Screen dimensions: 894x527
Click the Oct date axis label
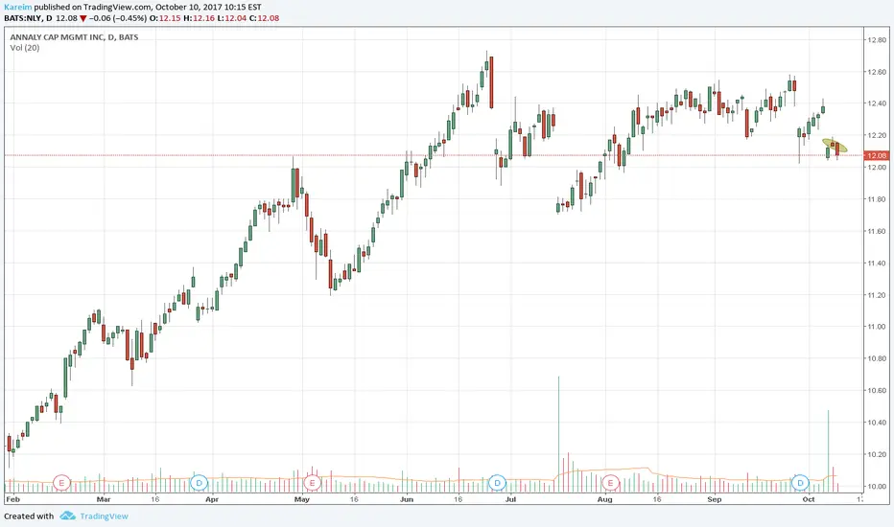tap(809, 499)
